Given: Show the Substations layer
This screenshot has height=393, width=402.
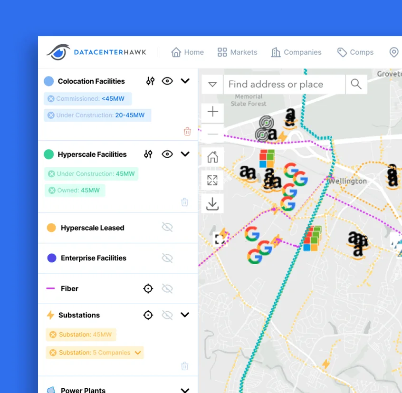Looking at the screenshot, I should [167, 315].
